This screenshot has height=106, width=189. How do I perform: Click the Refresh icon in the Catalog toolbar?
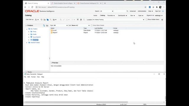point(41,20)
